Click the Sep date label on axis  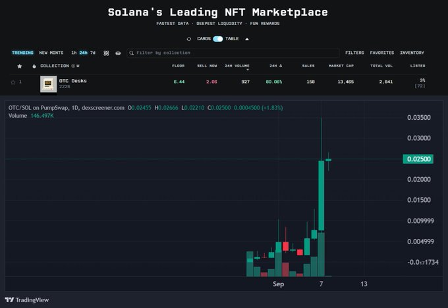point(278,284)
